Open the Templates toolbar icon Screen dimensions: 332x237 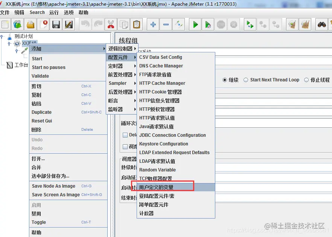pyautogui.click(x=18, y=24)
